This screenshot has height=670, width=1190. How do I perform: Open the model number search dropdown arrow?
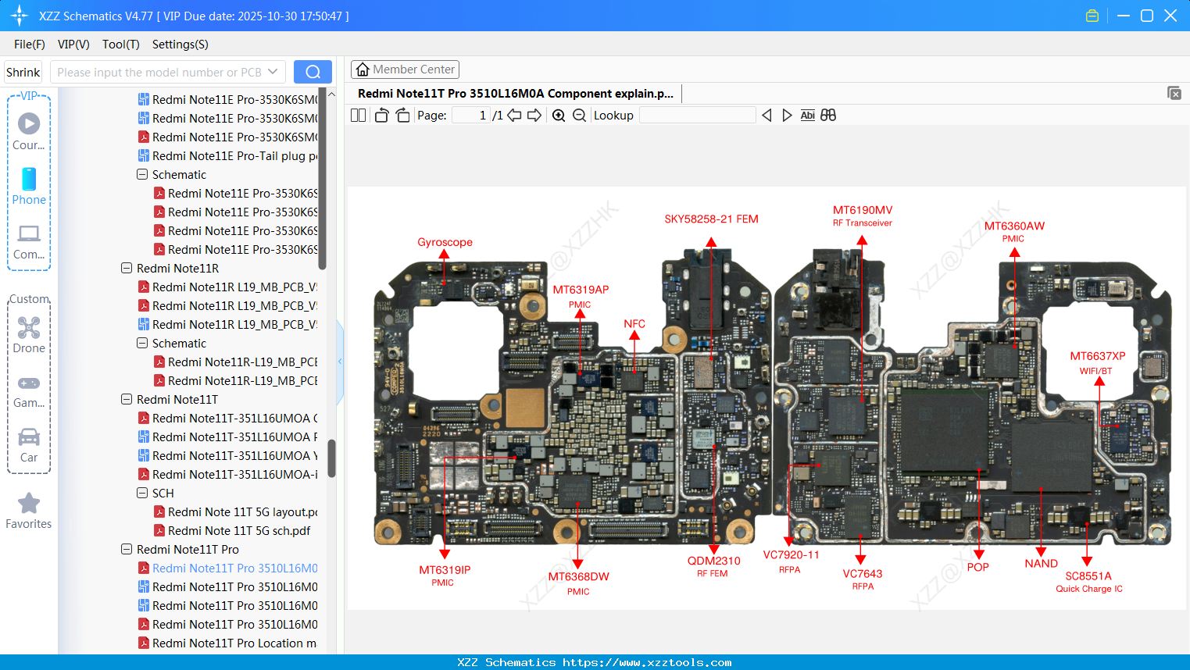pos(274,71)
